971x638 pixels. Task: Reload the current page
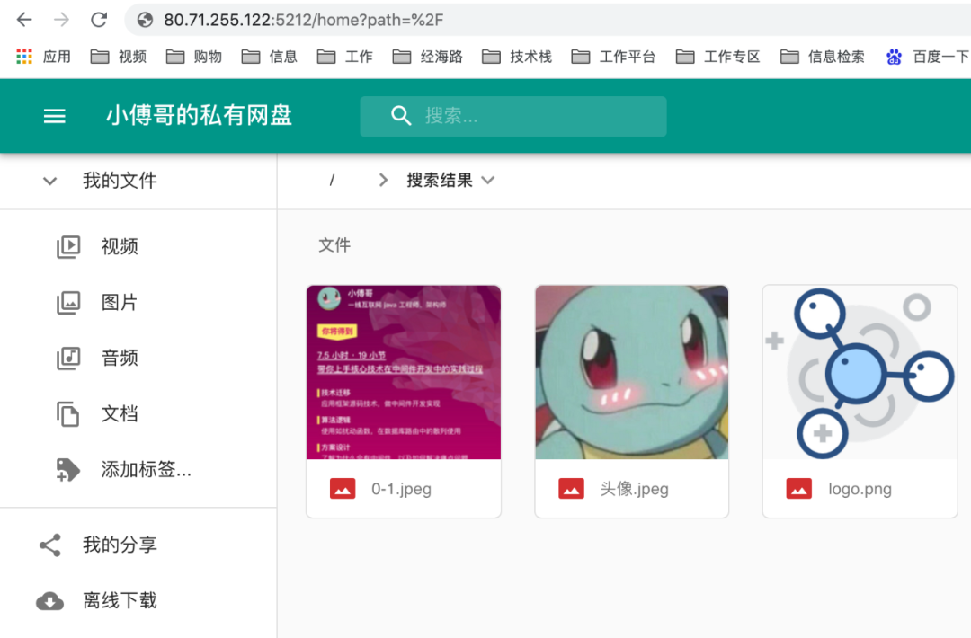tap(99, 20)
